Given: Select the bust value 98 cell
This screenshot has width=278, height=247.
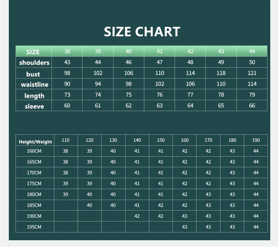Looking at the screenshot, I should pyautogui.click(x=67, y=73).
